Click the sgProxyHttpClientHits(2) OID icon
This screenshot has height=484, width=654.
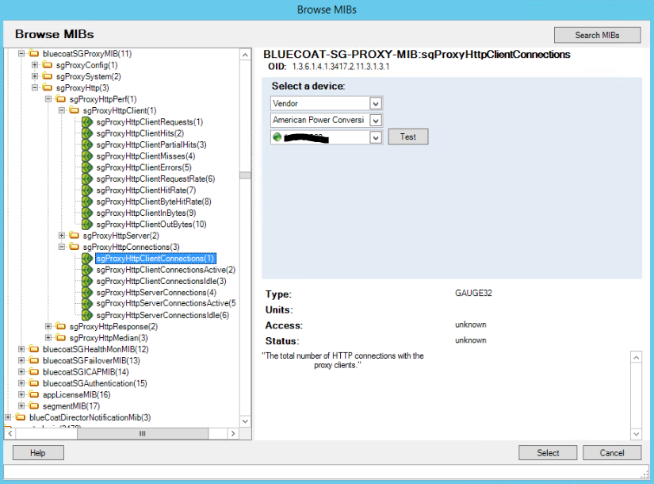[86, 133]
